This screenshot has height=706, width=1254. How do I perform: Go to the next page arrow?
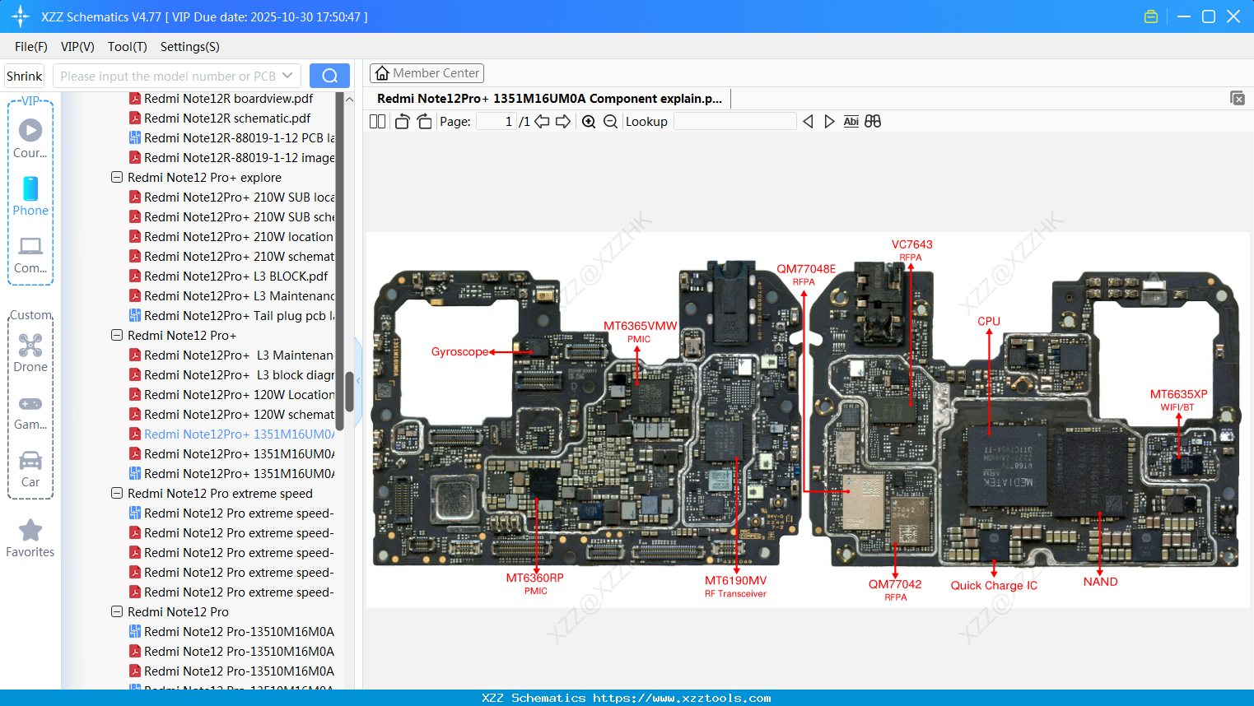point(563,122)
